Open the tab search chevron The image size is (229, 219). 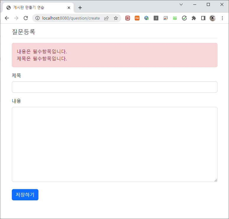[x=181, y=4]
